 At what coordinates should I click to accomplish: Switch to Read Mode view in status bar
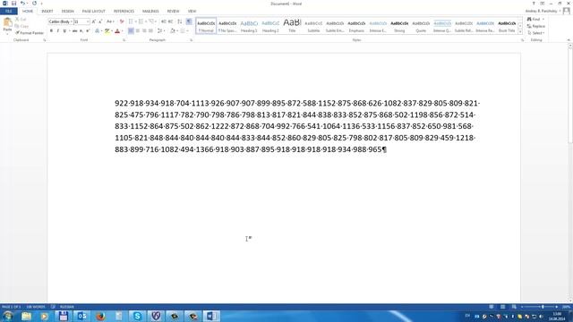492,307
